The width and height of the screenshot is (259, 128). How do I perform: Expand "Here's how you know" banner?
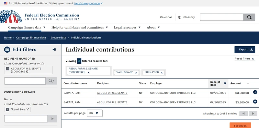88,3
